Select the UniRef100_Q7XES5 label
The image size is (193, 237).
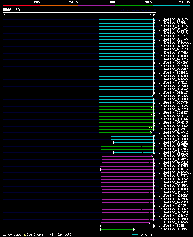[173, 123]
